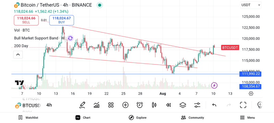Enter fullscreen mode icon

click(x=243, y=105)
